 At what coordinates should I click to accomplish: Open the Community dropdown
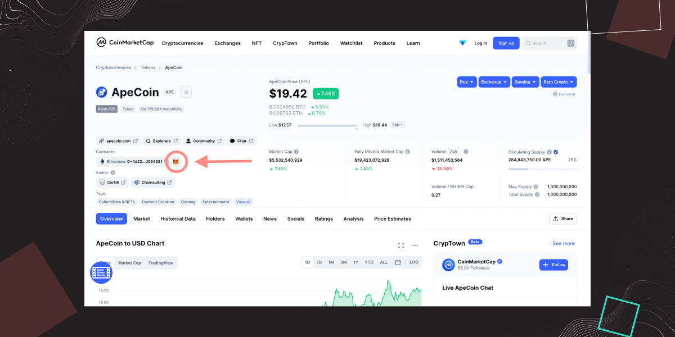pyautogui.click(x=204, y=141)
